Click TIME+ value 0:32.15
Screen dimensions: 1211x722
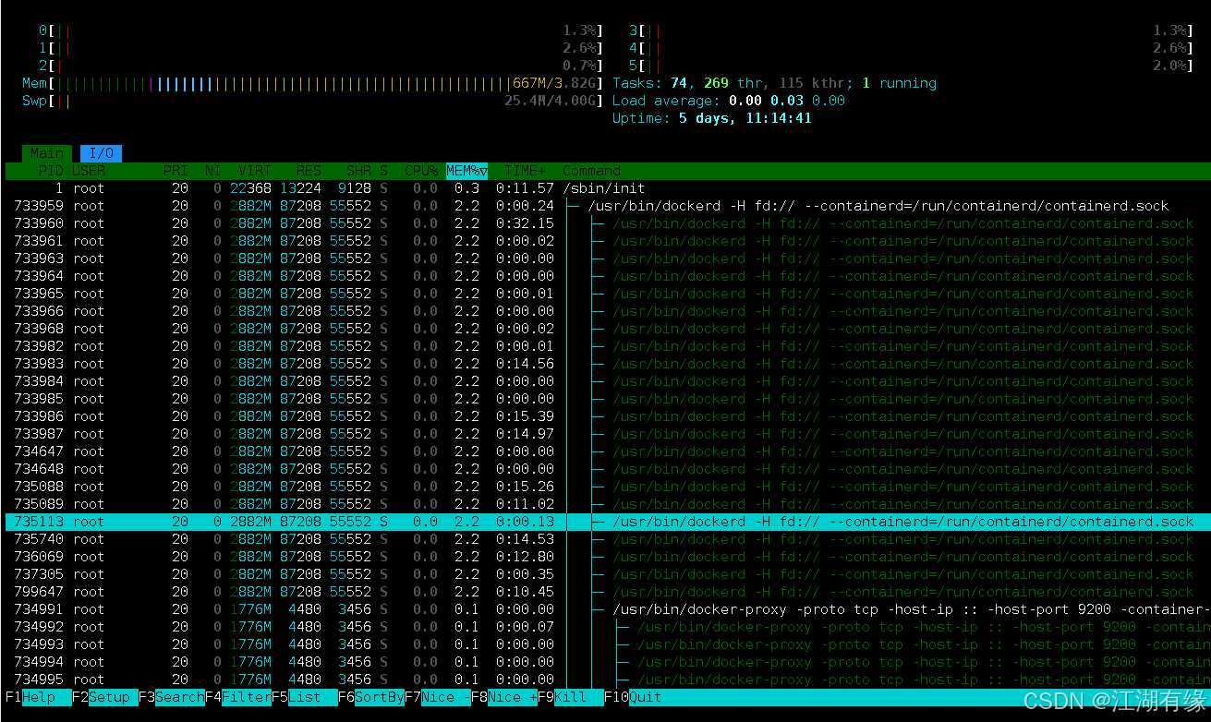525,223
